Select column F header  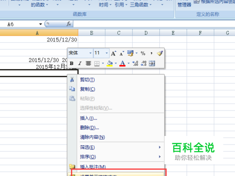tap(200, 33)
